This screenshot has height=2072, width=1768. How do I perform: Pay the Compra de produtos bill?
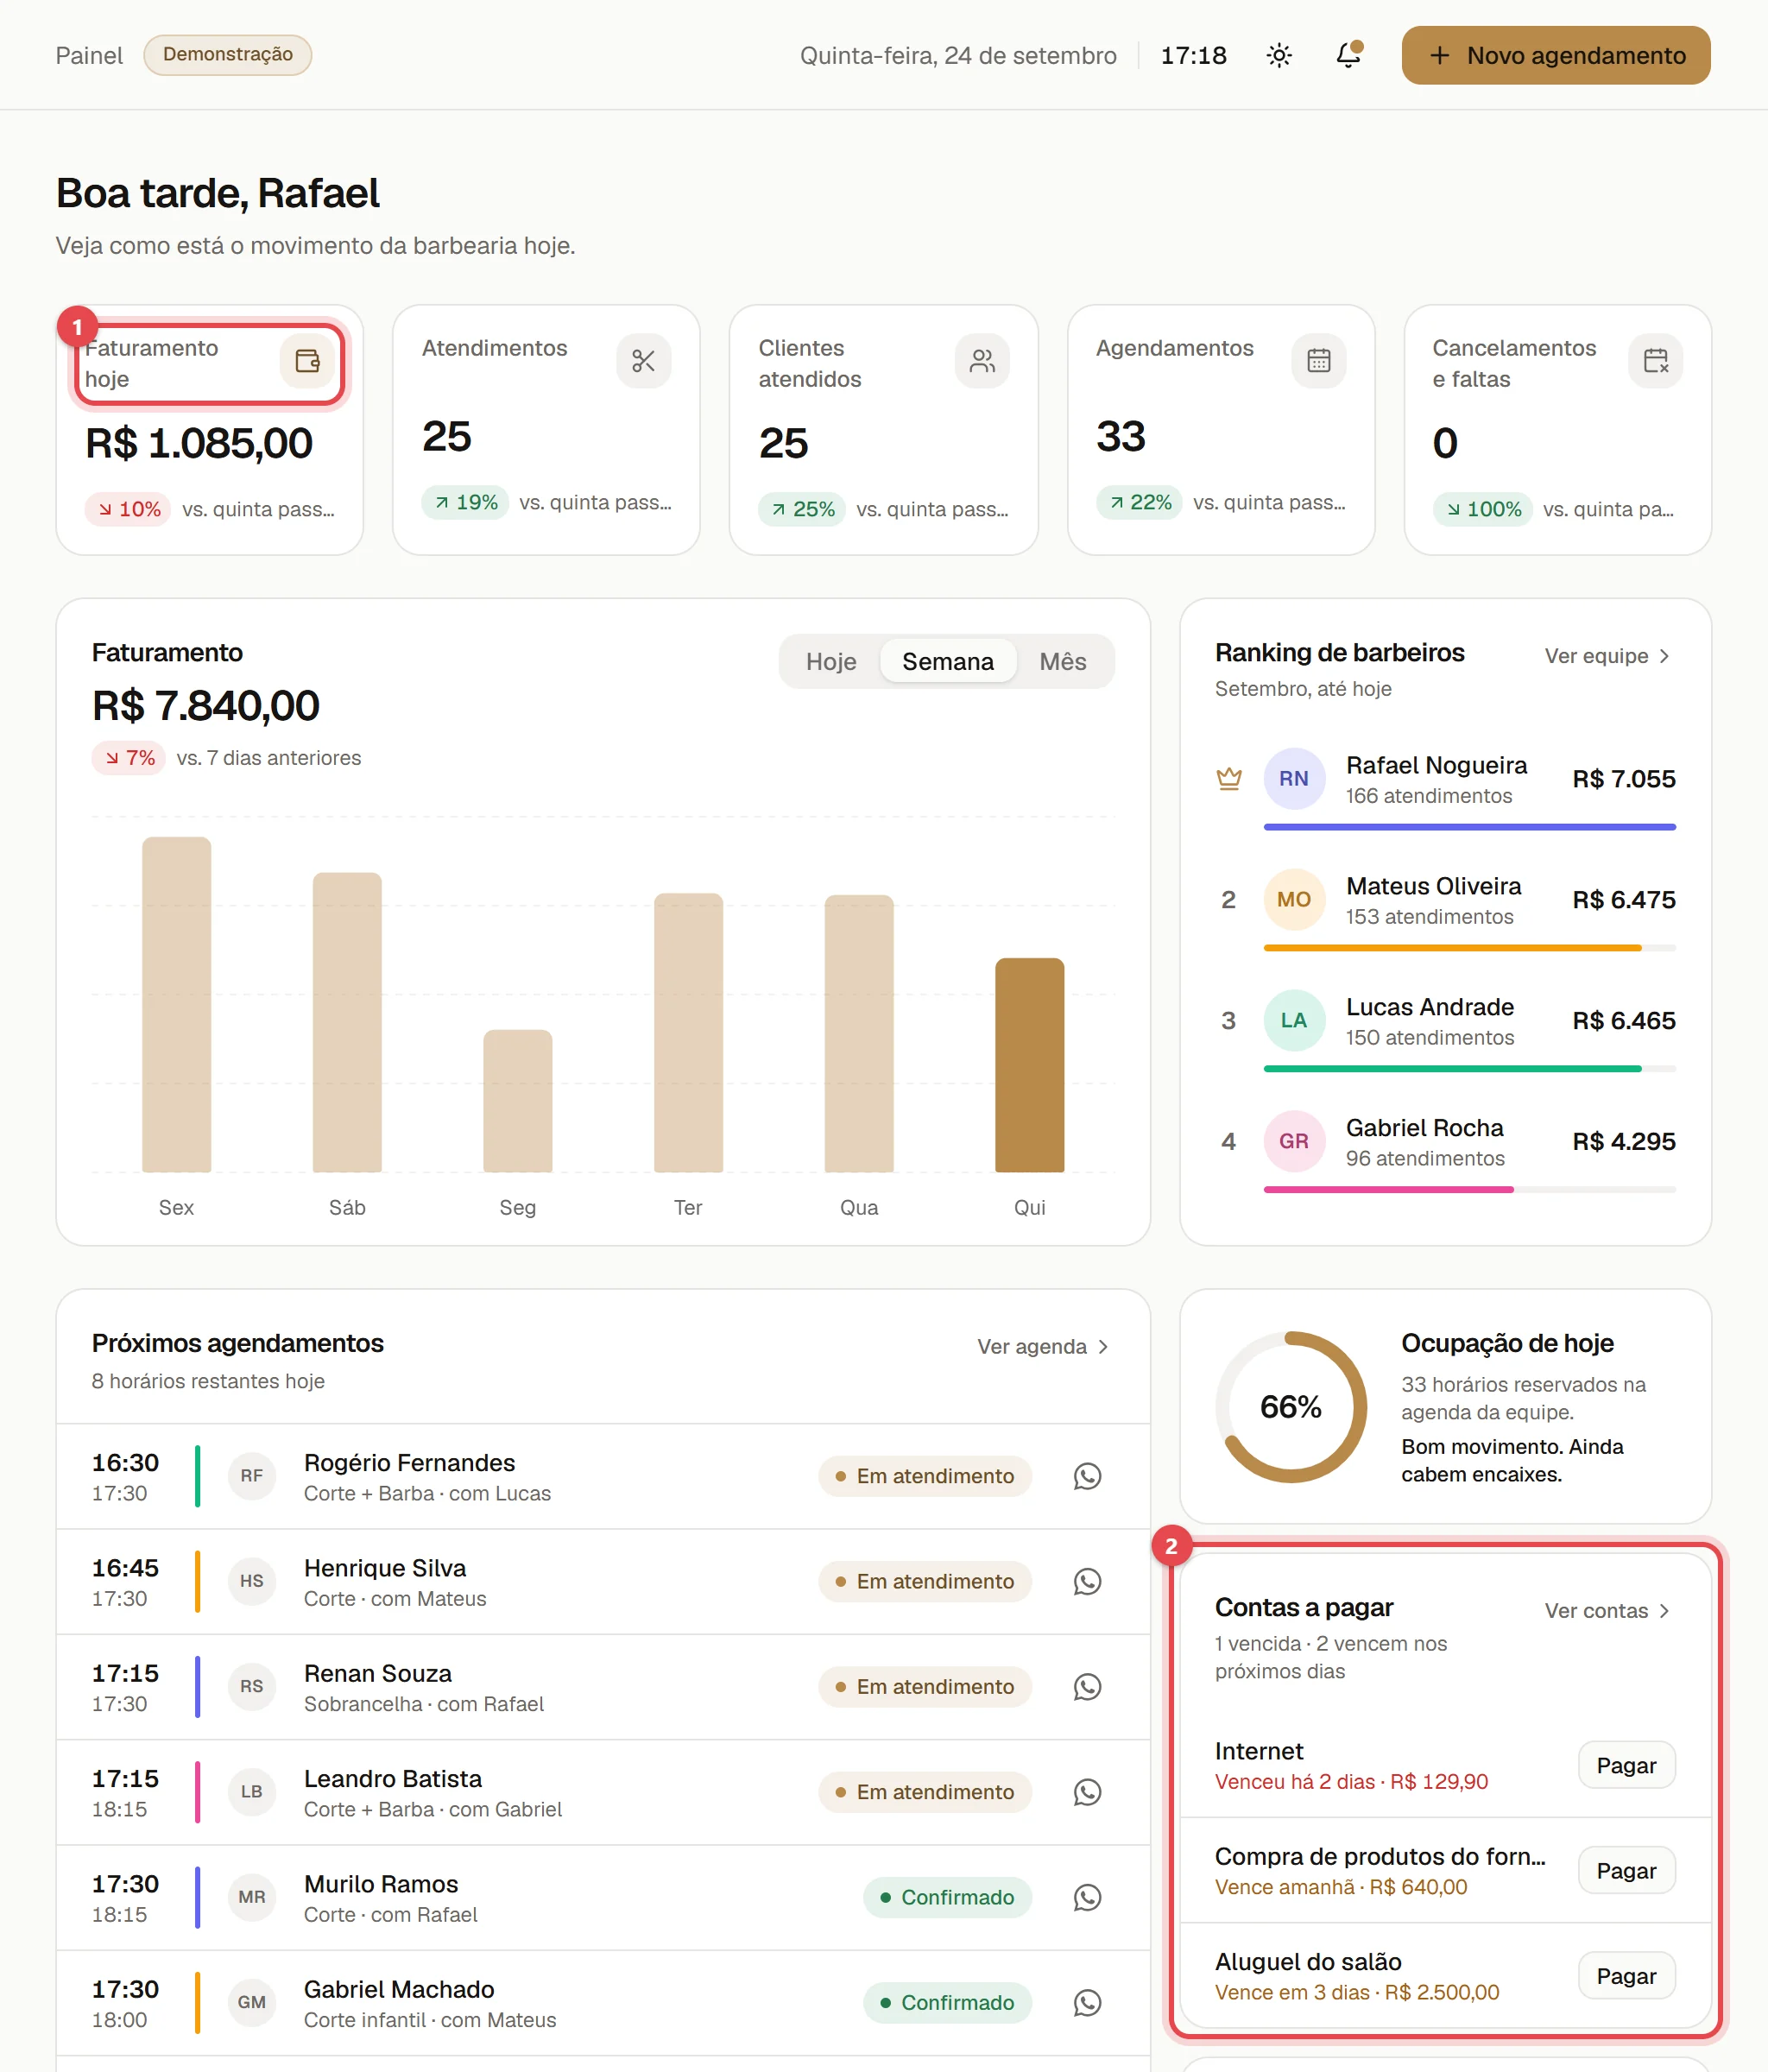[x=1626, y=1871]
